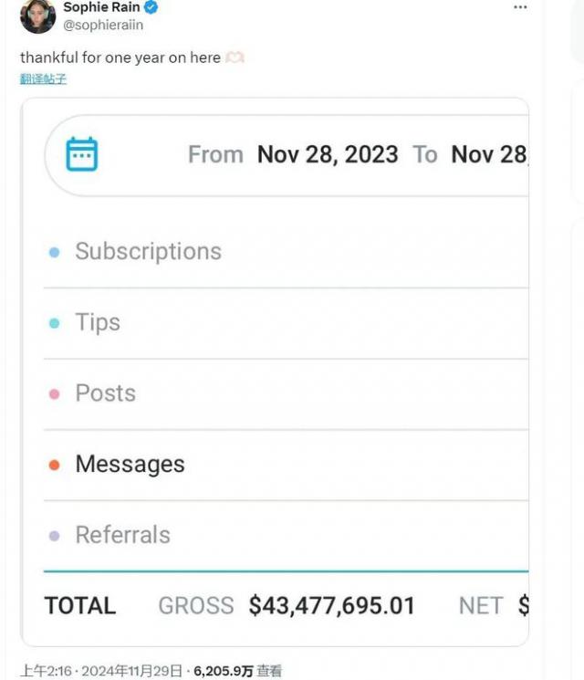584x680 pixels.
Task: Click the gross total $43,477,695.01
Action: pos(331,606)
